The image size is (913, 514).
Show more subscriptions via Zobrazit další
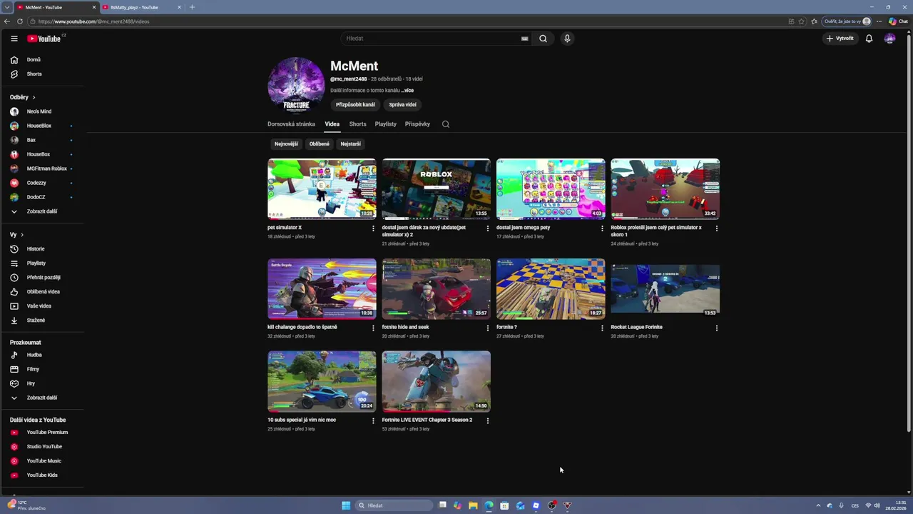click(x=43, y=212)
